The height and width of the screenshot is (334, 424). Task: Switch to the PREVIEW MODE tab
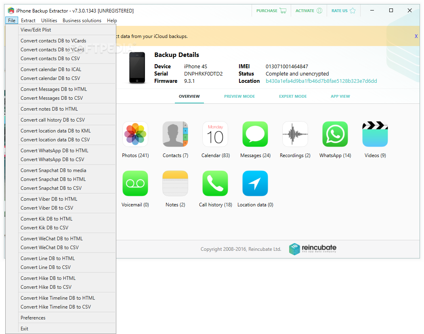tap(239, 96)
